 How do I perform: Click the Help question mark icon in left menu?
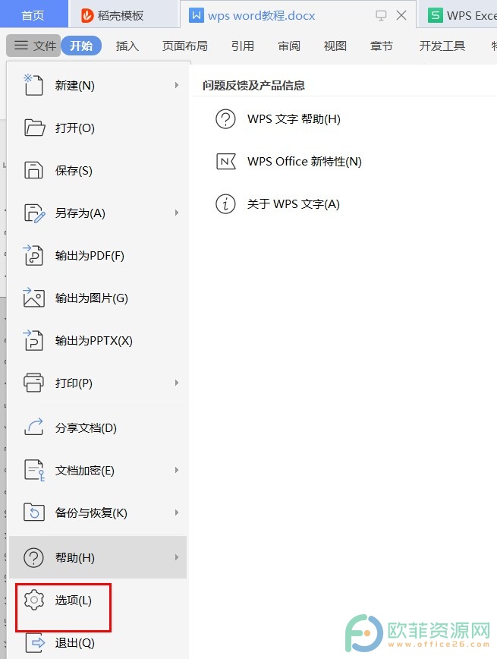pos(33,558)
